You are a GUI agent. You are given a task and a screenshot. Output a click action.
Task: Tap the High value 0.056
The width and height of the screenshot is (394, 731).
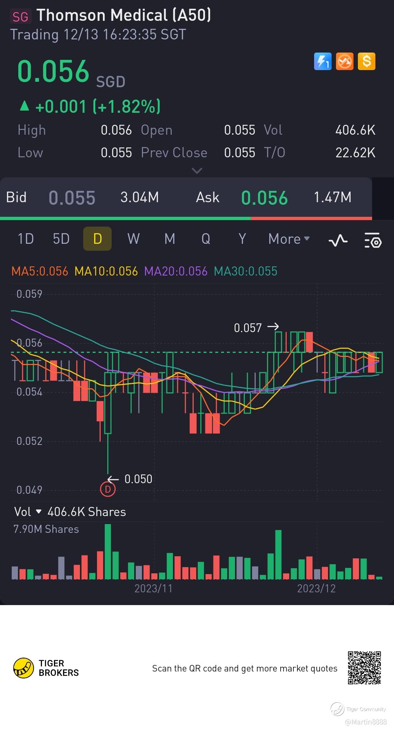pos(116,130)
